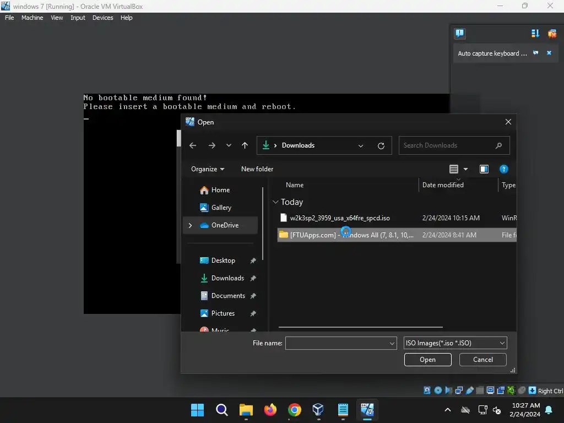Open Desktop in navigation pane
Screen dimensions: 564x423
pyautogui.click(x=223, y=261)
